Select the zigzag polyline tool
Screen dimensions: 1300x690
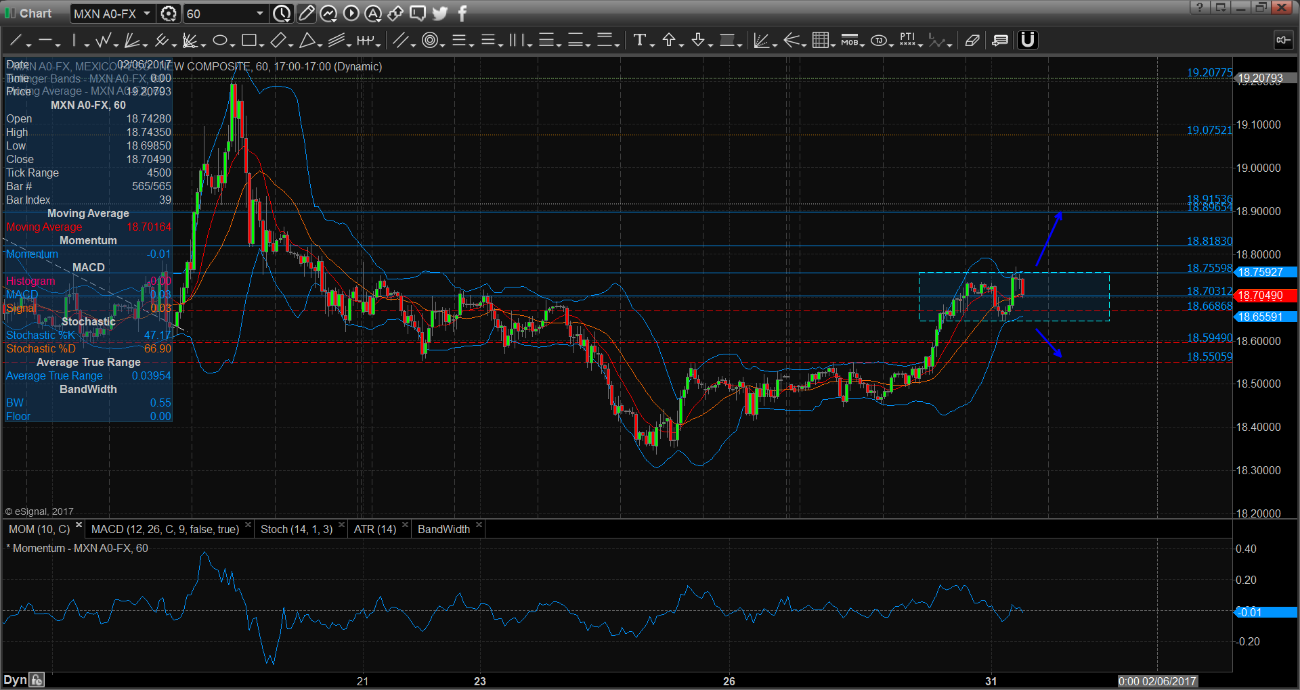[x=102, y=41]
